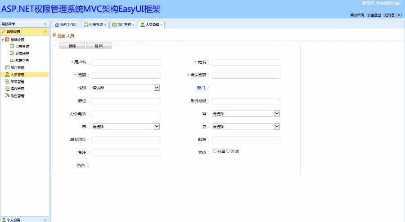The height and width of the screenshot is (222, 405).
Task: Close the 部门管理 tab
Action: [x=133, y=25]
